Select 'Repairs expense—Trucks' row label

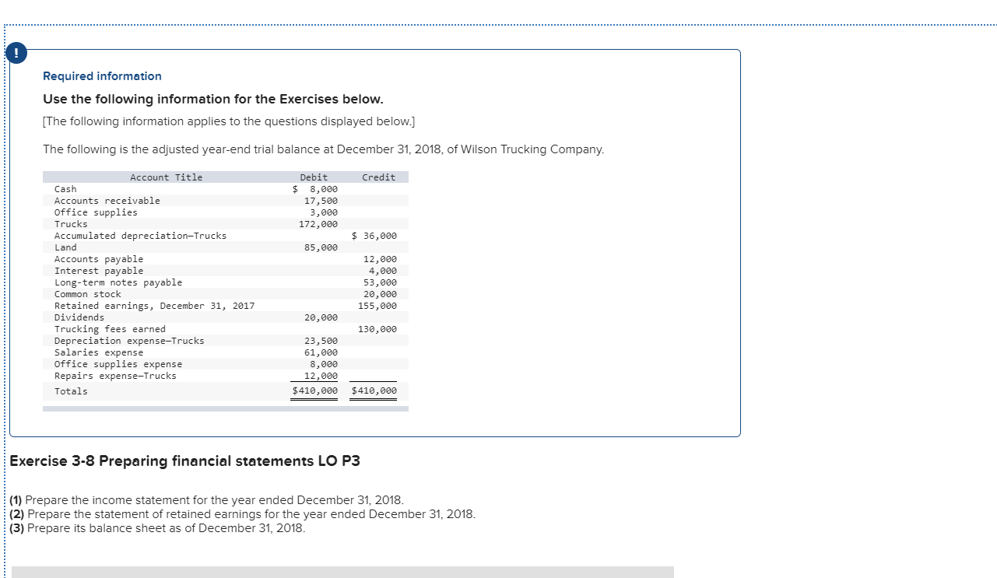pos(115,376)
